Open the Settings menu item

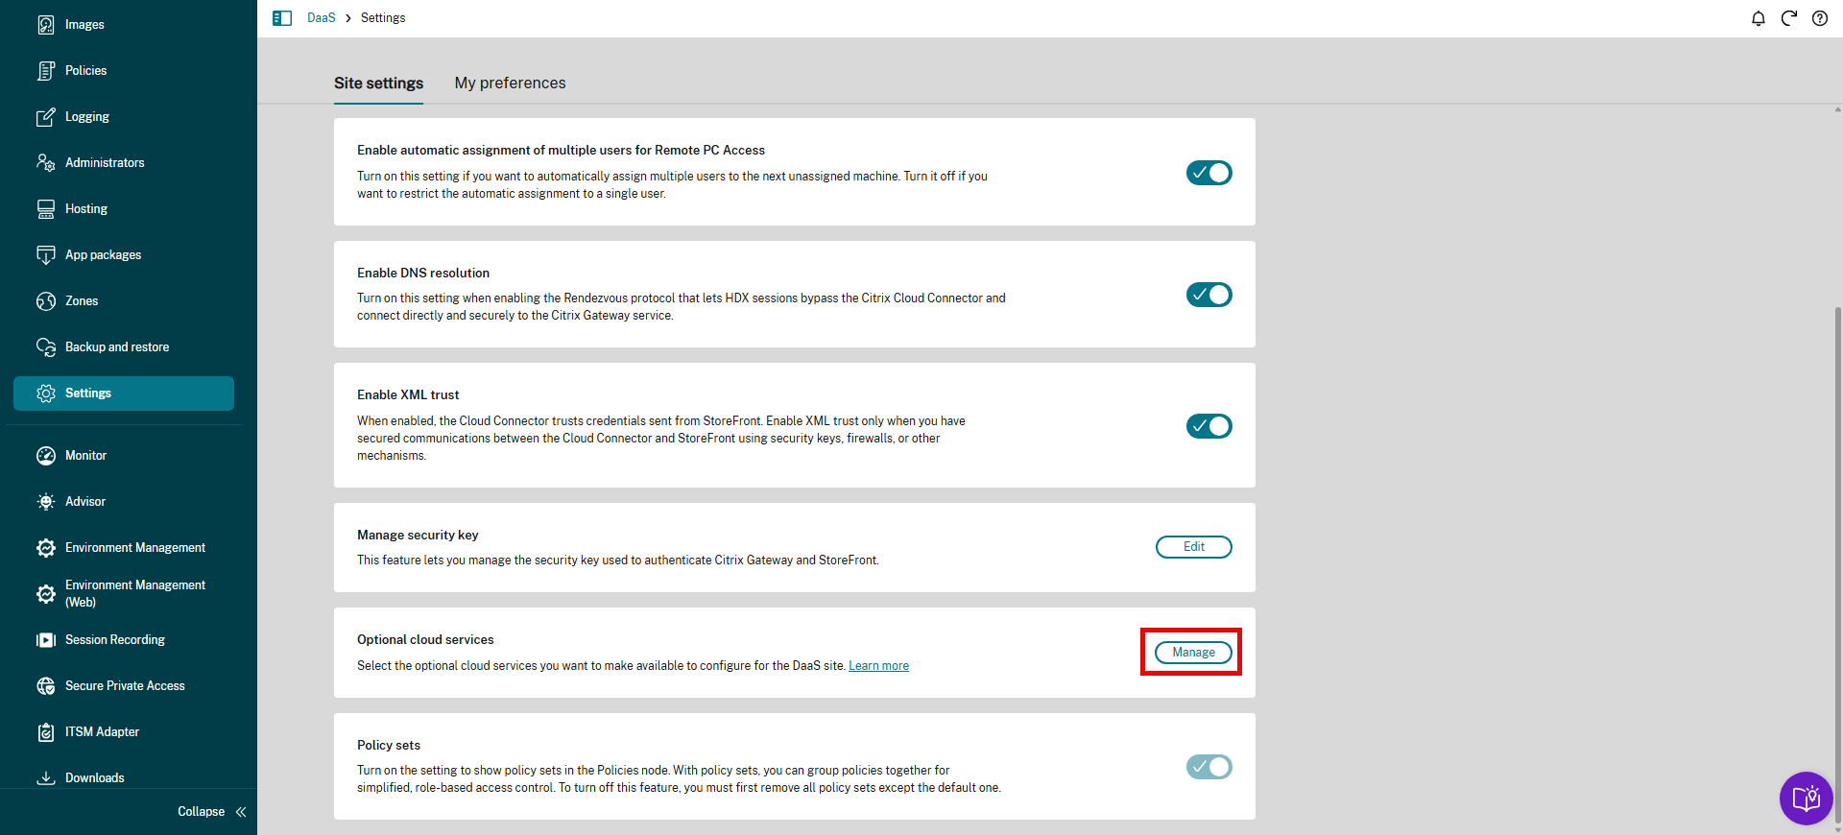tap(124, 394)
